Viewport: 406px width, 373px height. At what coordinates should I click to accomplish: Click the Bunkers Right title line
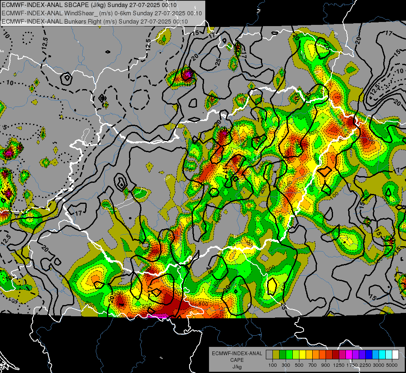[x=95, y=22]
